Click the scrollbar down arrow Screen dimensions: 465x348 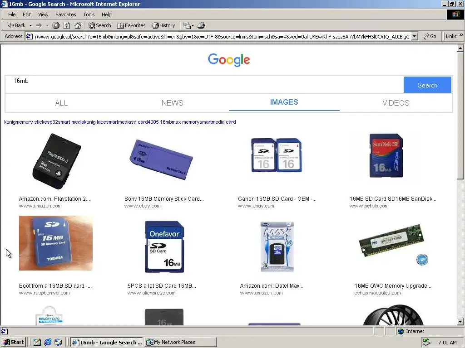tap(460, 322)
